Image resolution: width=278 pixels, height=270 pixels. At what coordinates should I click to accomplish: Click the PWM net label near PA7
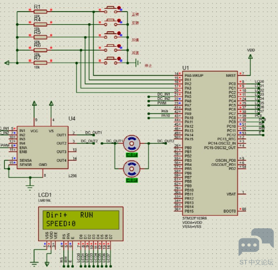[162, 103]
